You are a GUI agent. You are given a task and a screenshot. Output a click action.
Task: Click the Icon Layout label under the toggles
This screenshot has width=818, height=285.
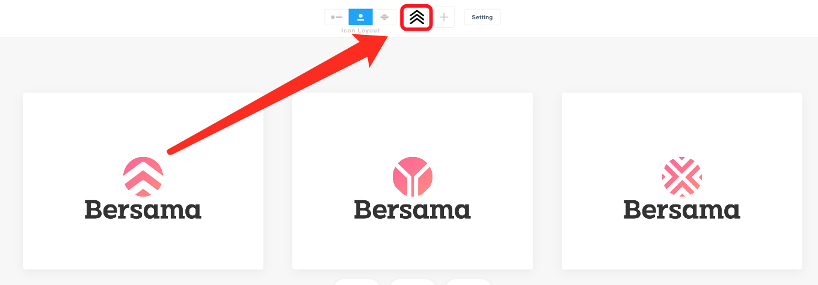click(x=361, y=31)
